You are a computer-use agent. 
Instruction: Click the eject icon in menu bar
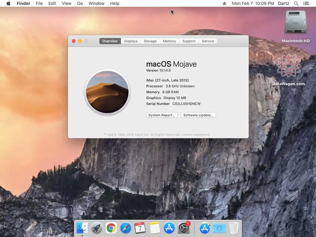click(x=224, y=3)
